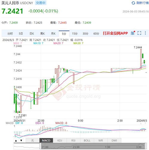The height and width of the screenshot is (150, 149).
Task: Open the three-dot more options menu
Action: 145,33
